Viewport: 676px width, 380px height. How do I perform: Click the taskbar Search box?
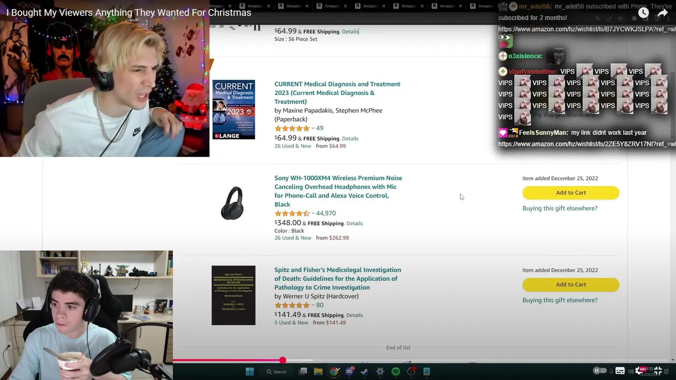276,372
